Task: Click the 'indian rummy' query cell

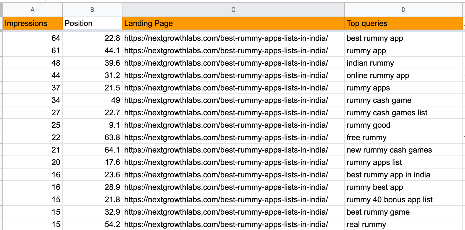Action: [403, 63]
